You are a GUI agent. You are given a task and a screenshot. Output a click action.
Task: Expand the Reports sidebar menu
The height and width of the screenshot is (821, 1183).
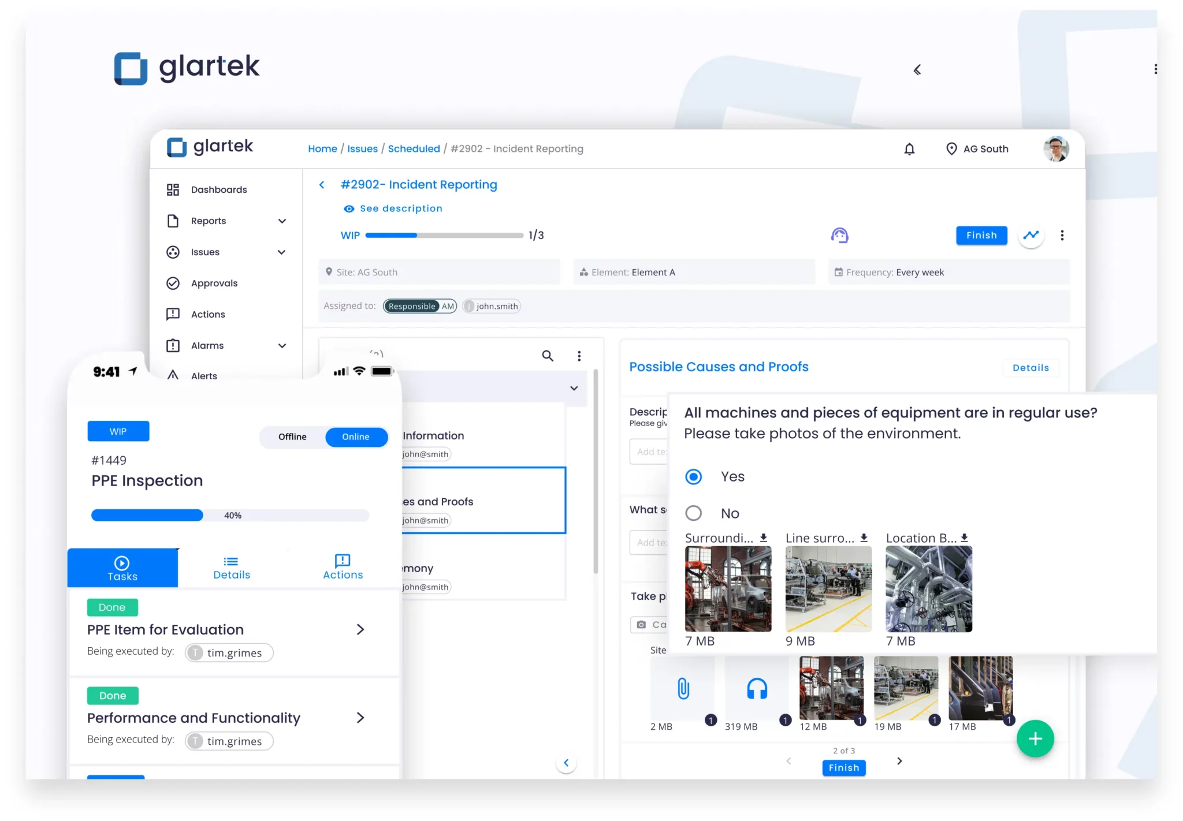(x=282, y=221)
